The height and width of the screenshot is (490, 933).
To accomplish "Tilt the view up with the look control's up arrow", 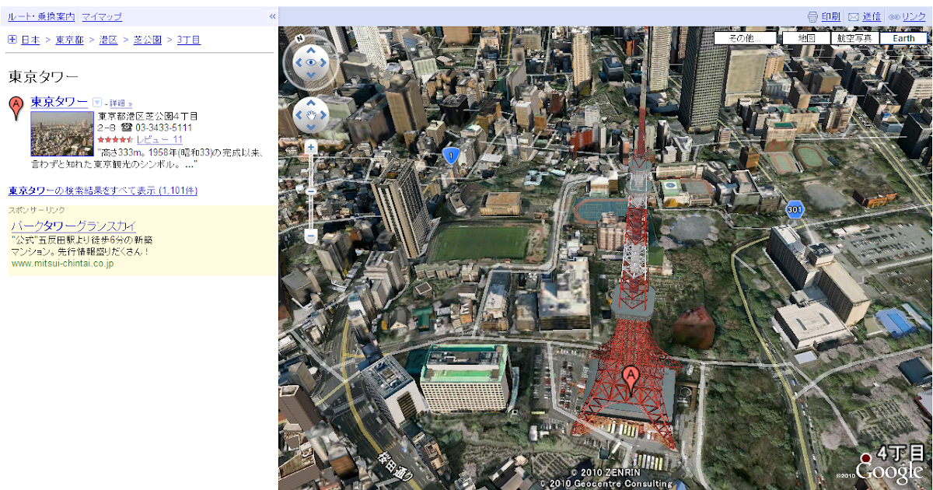I will tap(311, 49).
